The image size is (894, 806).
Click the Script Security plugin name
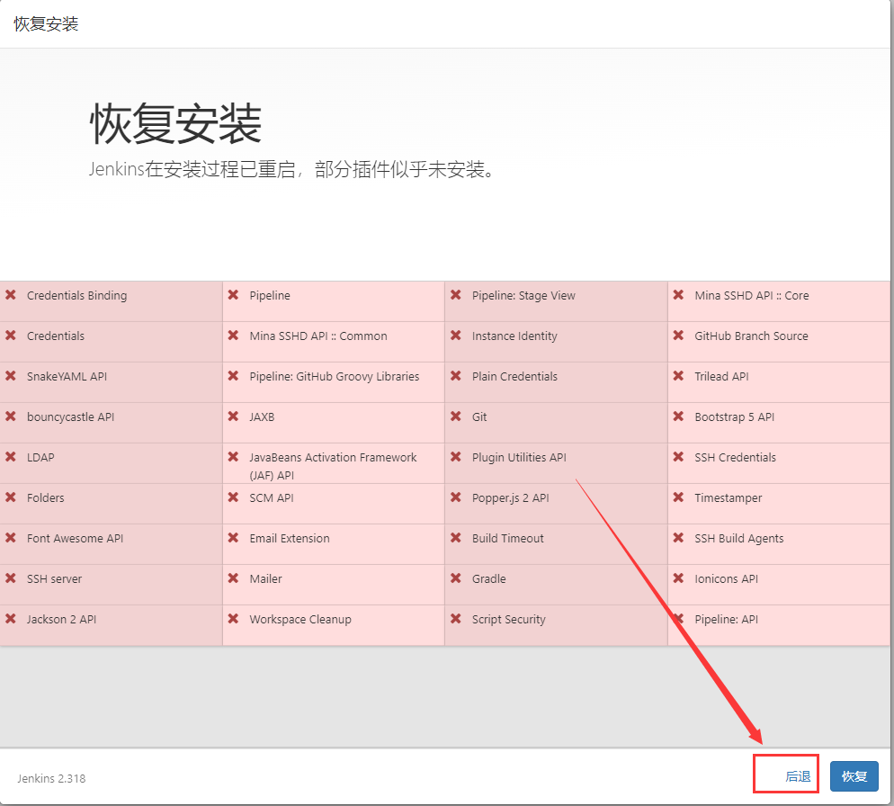pyautogui.click(x=508, y=620)
